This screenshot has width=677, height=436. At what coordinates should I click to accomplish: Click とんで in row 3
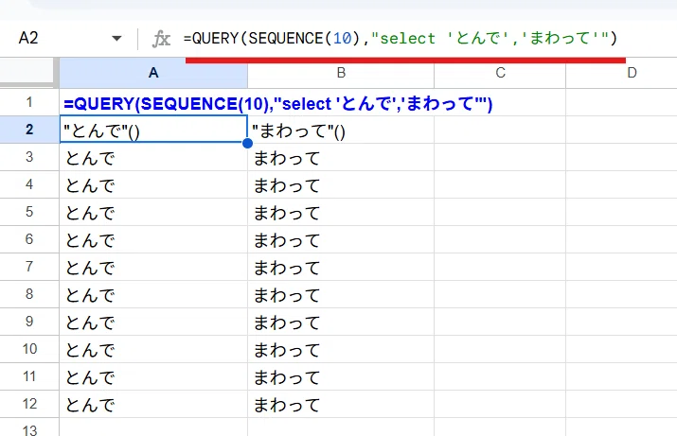pyautogui.click(x=90, y=158)
